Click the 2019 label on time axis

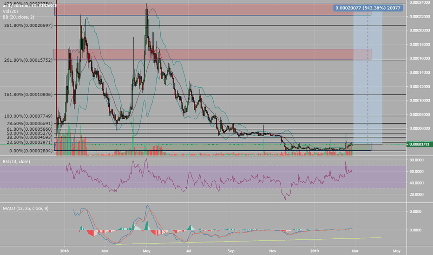coord(315,251)
